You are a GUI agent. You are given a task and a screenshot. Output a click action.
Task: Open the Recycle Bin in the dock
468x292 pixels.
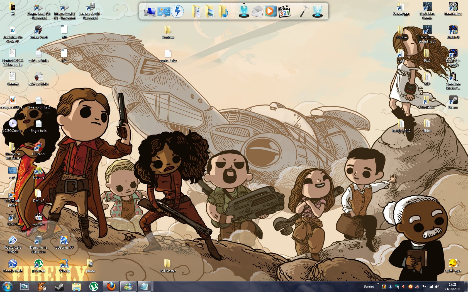click(x=317, y=12)
